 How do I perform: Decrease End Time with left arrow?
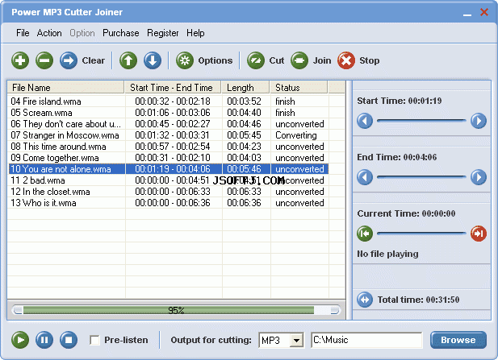tap(365, 177)
